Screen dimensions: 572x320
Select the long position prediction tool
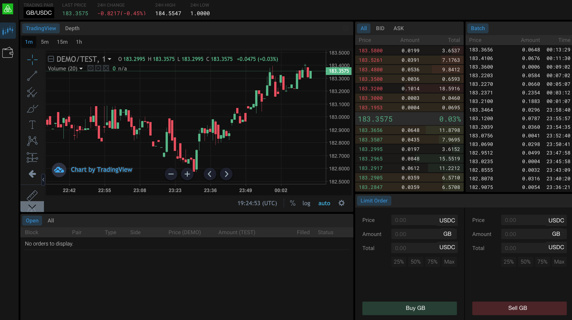click(x=32, y=157)
